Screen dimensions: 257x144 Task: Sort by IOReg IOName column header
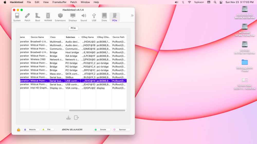(x=104, y=37)
